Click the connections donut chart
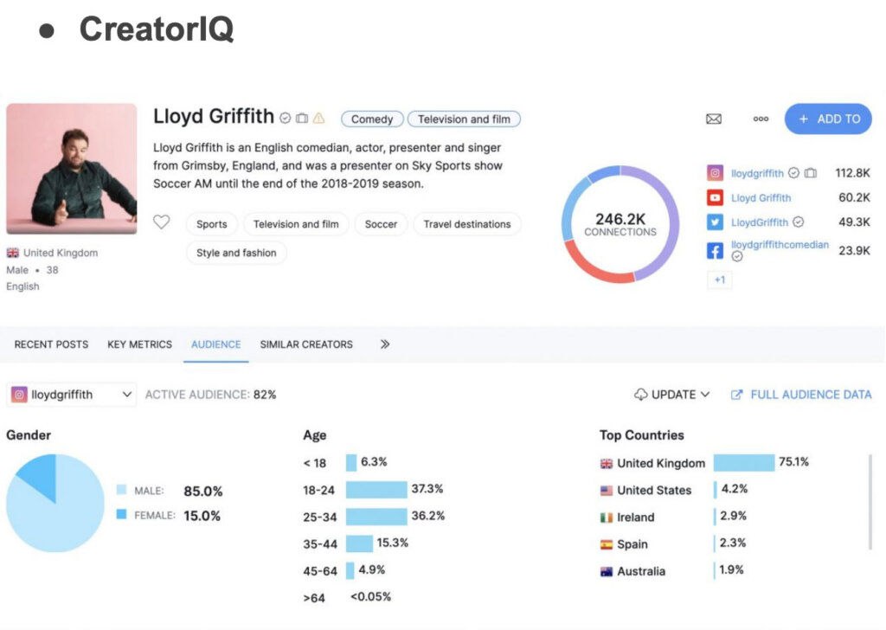Viewport: 886px width, 630px height. point(620,223)
